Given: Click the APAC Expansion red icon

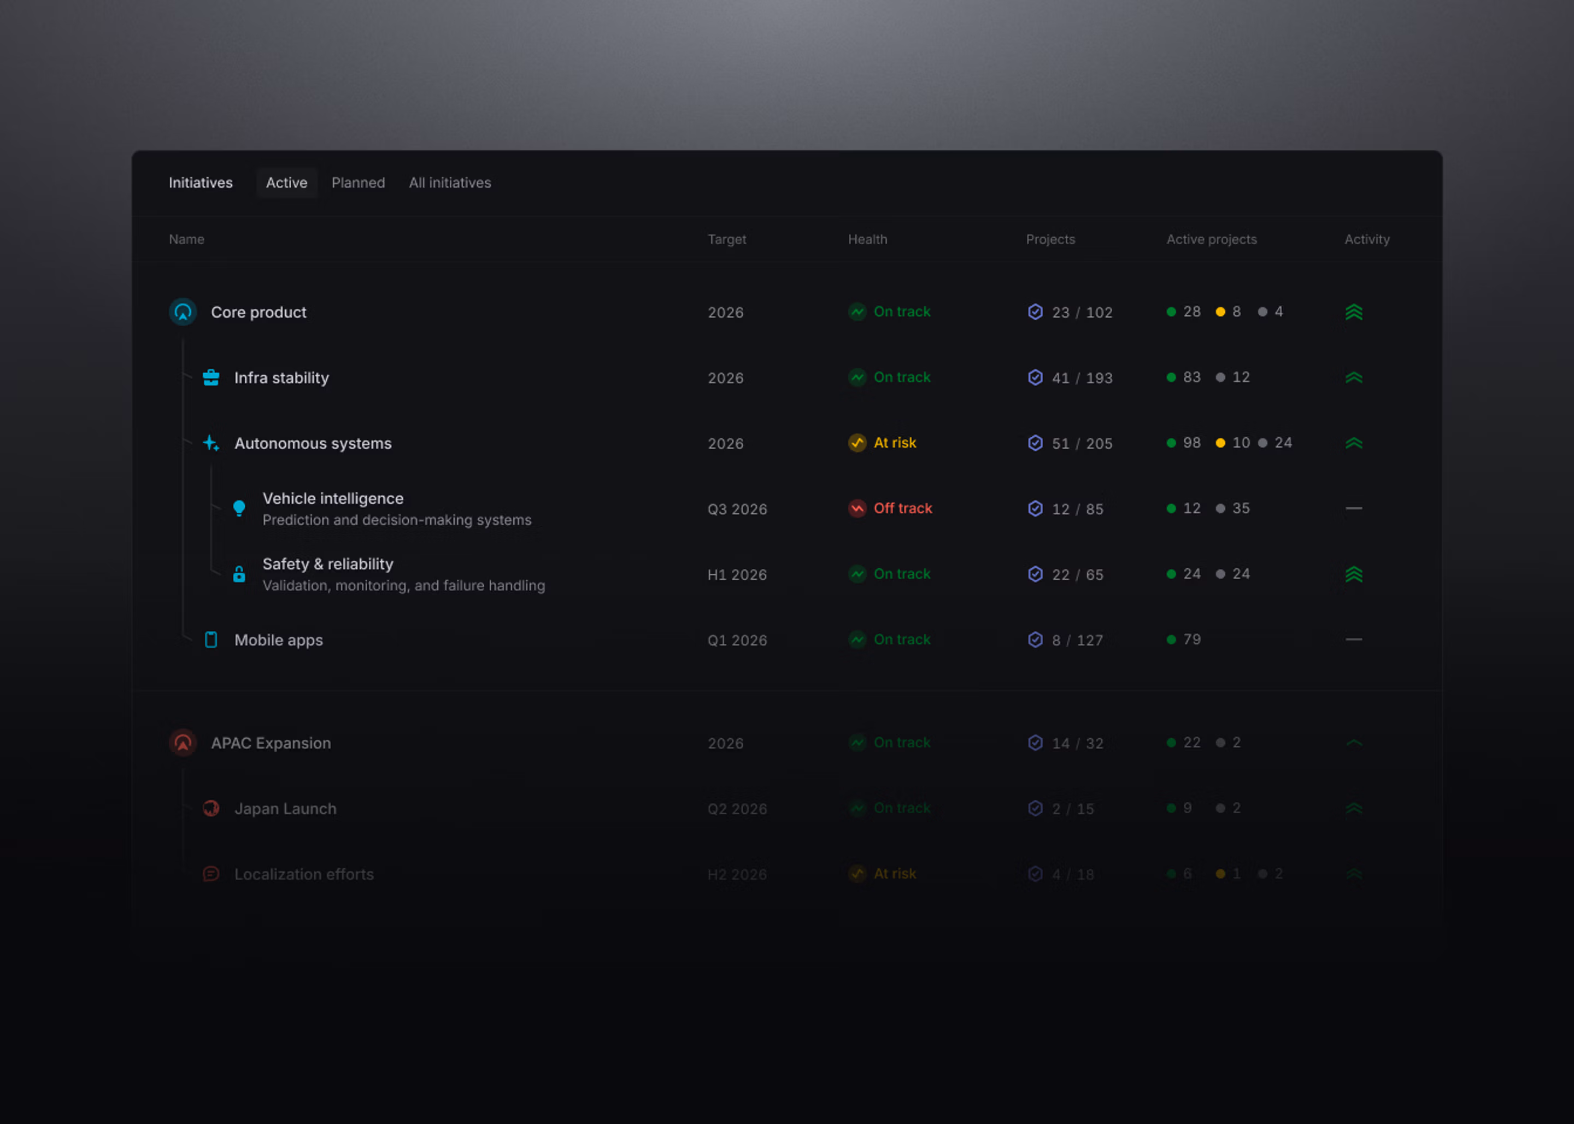Looking at the screenshot, I should click(x=183, y=743).
